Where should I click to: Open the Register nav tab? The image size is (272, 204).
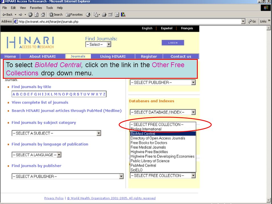(x=149, y=56)
